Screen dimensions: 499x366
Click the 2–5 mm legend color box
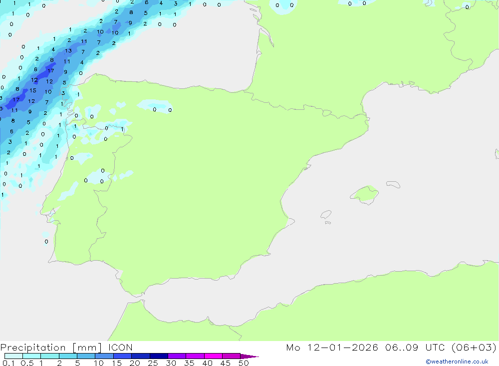click(x=68, y=356)
